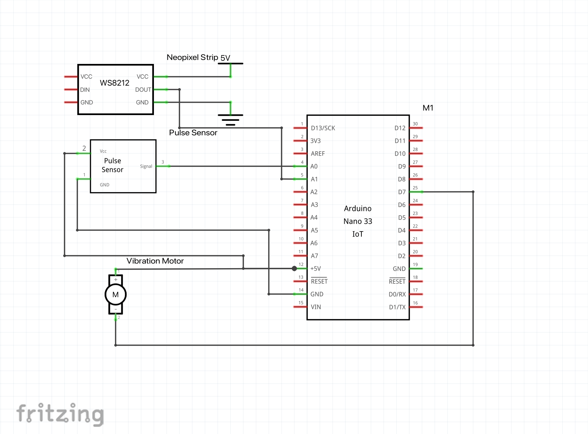
Task: Click the A5 pin label
Action: click(x=314, y=230)
